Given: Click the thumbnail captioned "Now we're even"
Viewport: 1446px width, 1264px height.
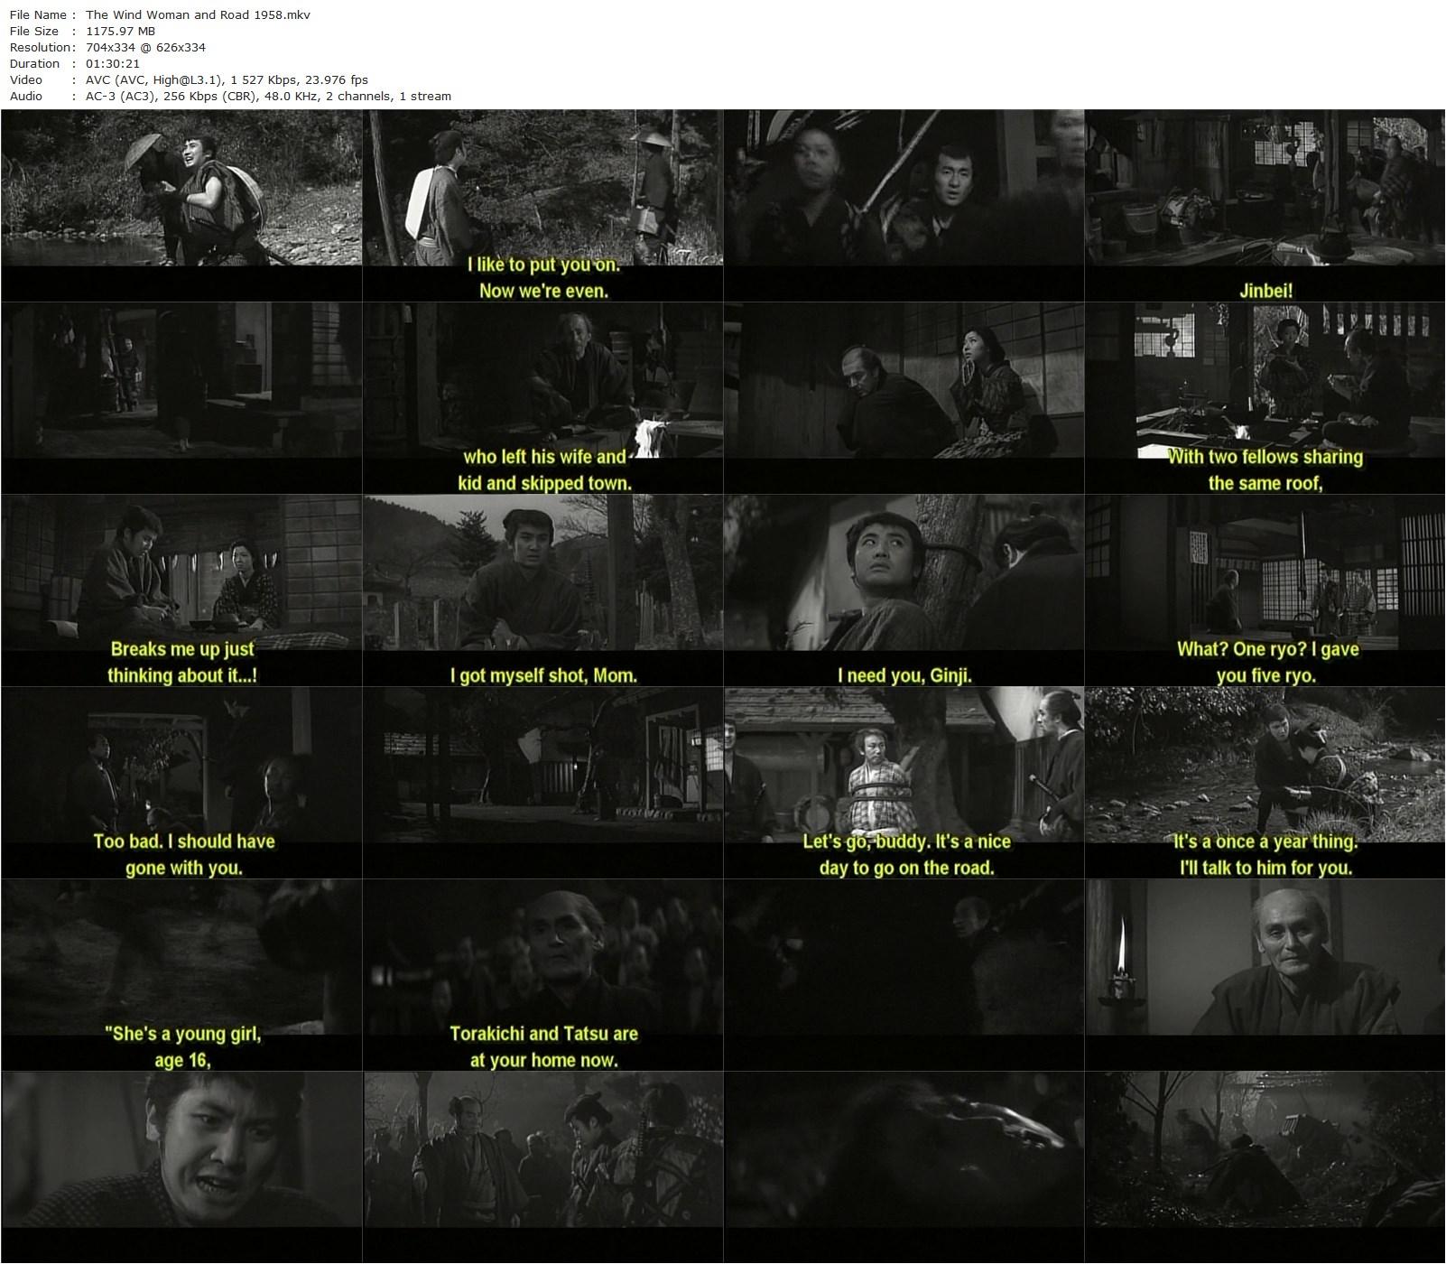Looking at the screenshot, I should click(542, 206).
